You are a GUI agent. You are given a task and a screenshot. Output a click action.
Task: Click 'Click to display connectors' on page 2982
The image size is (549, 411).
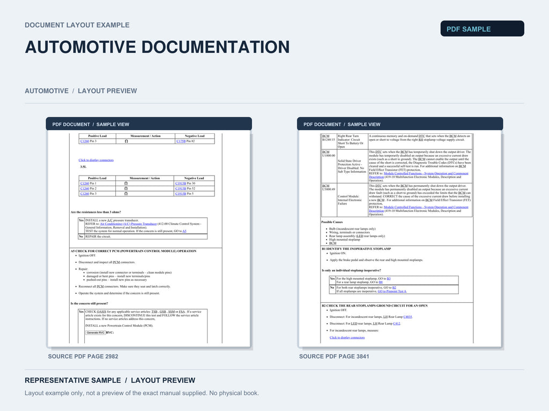point(96,160)
